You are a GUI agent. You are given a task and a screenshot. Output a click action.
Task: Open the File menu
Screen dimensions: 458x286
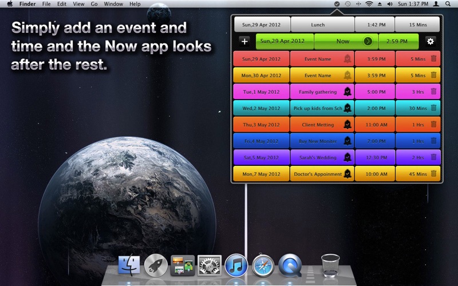coord(47,4)
